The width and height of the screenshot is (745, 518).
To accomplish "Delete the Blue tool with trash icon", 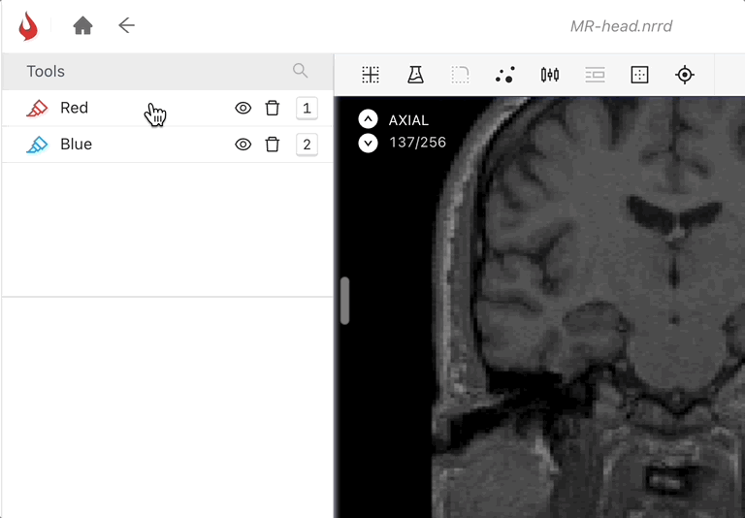I will (273, 145).
